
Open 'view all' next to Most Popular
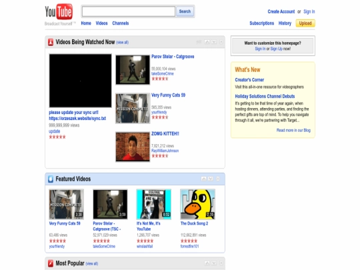tap(91, 263)
